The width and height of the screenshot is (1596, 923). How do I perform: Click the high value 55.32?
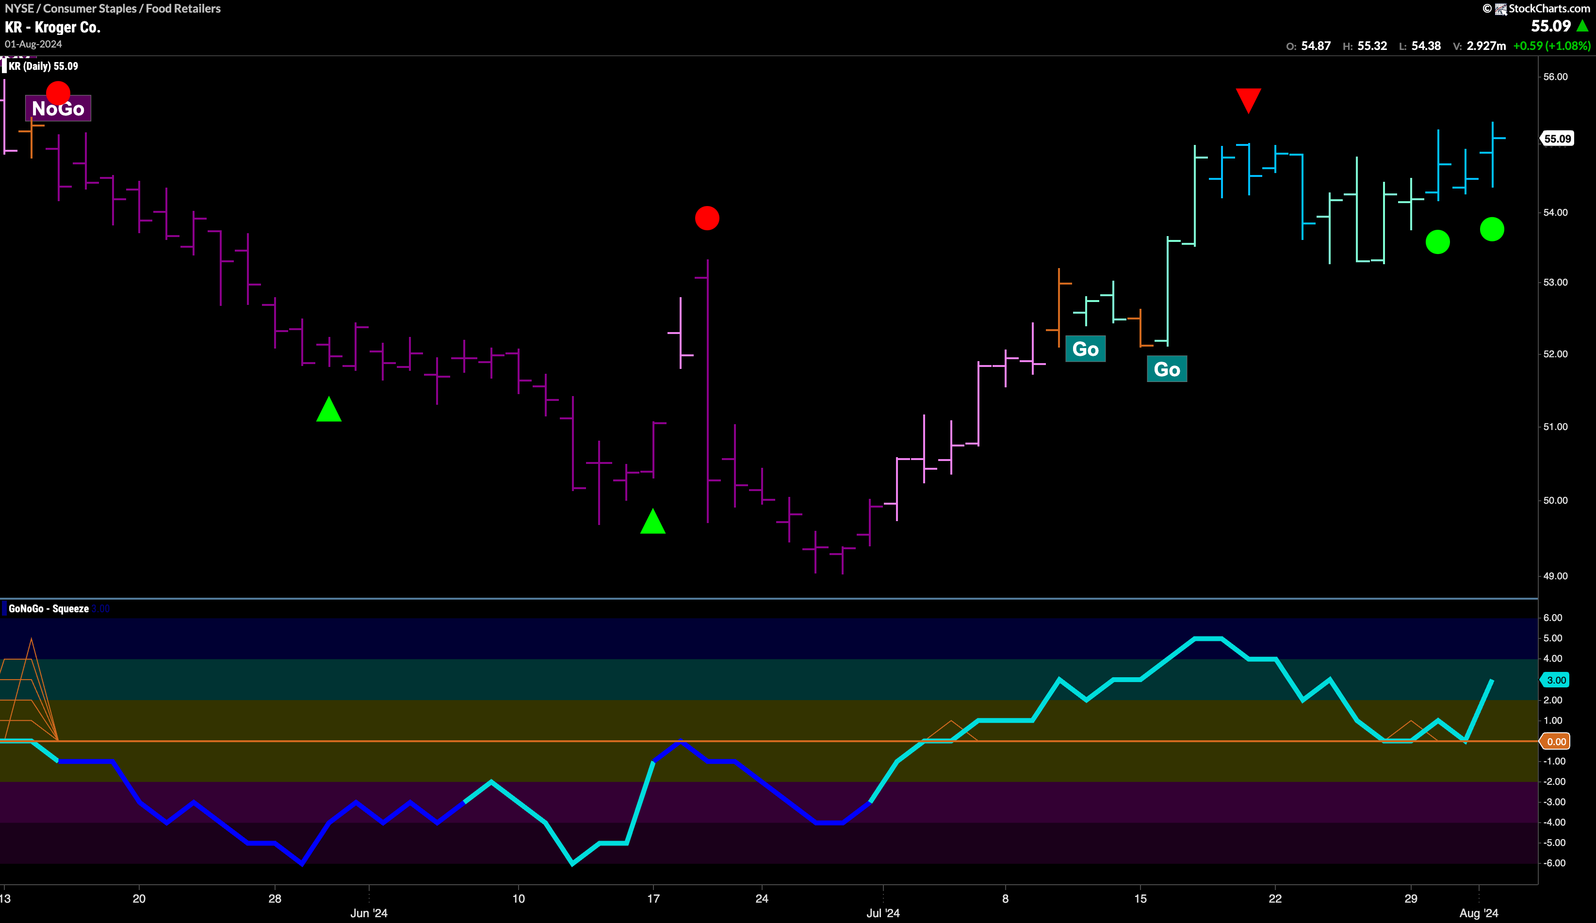coord(1372,46)
